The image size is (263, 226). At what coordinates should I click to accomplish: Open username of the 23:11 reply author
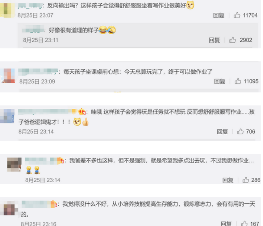tap(33, 29)
